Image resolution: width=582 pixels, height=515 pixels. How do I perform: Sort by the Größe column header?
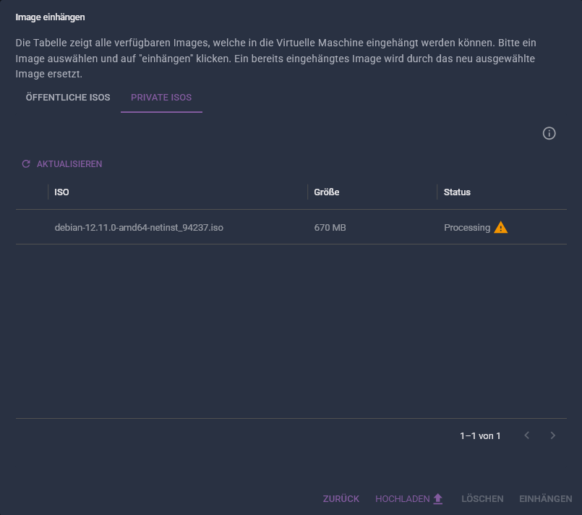[x=327, y=192]
